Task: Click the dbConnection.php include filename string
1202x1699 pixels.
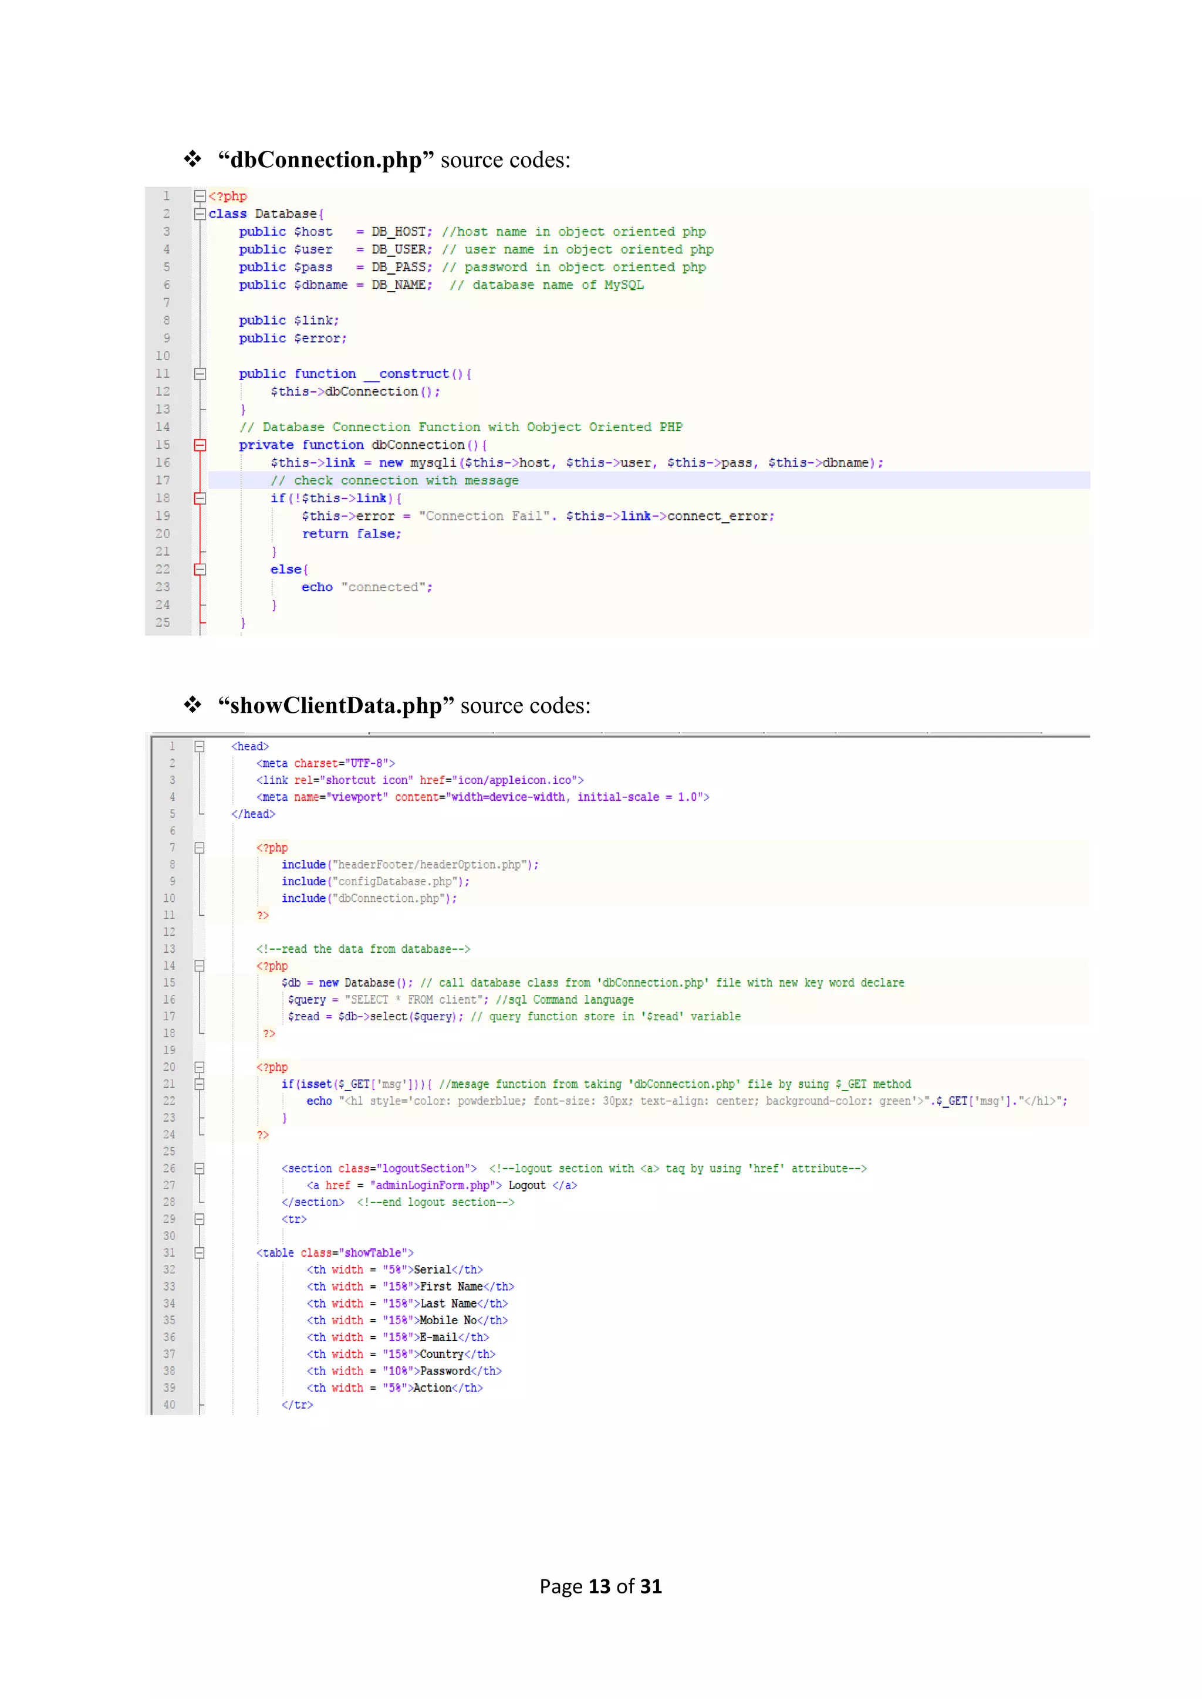Action: [x=388, y=898]
